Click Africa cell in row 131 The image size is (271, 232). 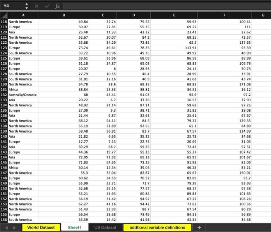click(23, 90)
